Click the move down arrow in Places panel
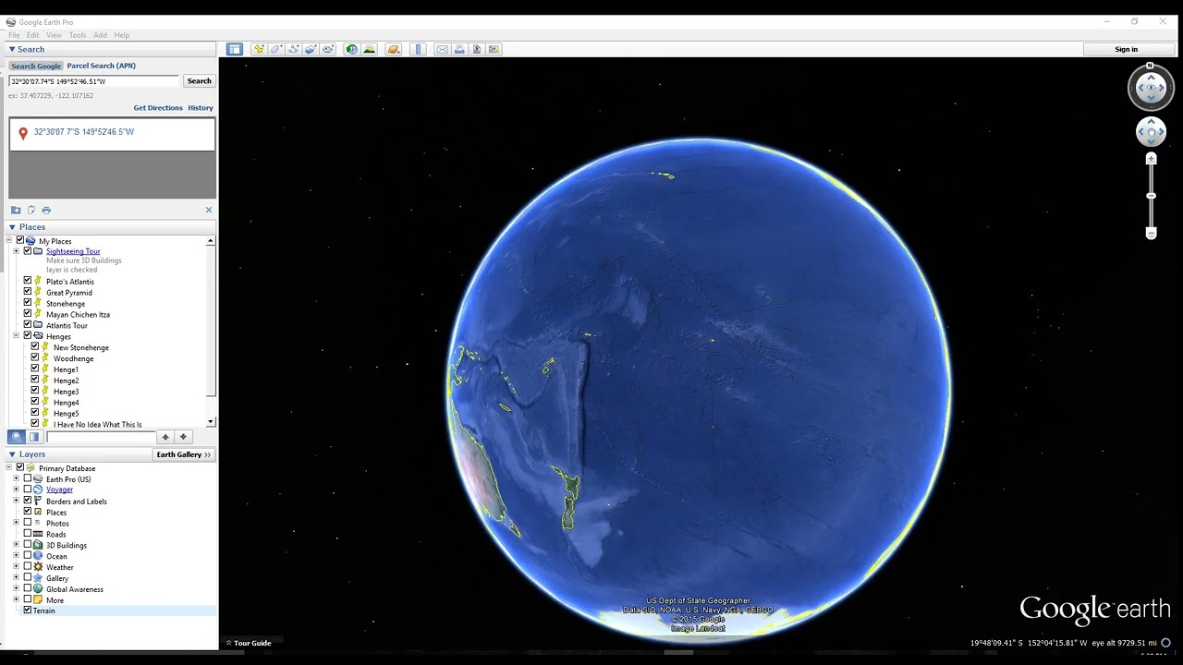The width and height of the screenshot is (1183, 665). (x=183, y=437)
